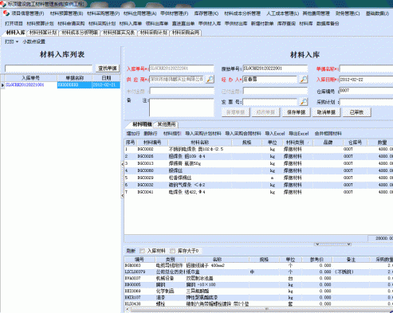Click the 查找单据 button
Image resolution: width=393 pixels, height=313 pixels.
(x=108, y=68)
